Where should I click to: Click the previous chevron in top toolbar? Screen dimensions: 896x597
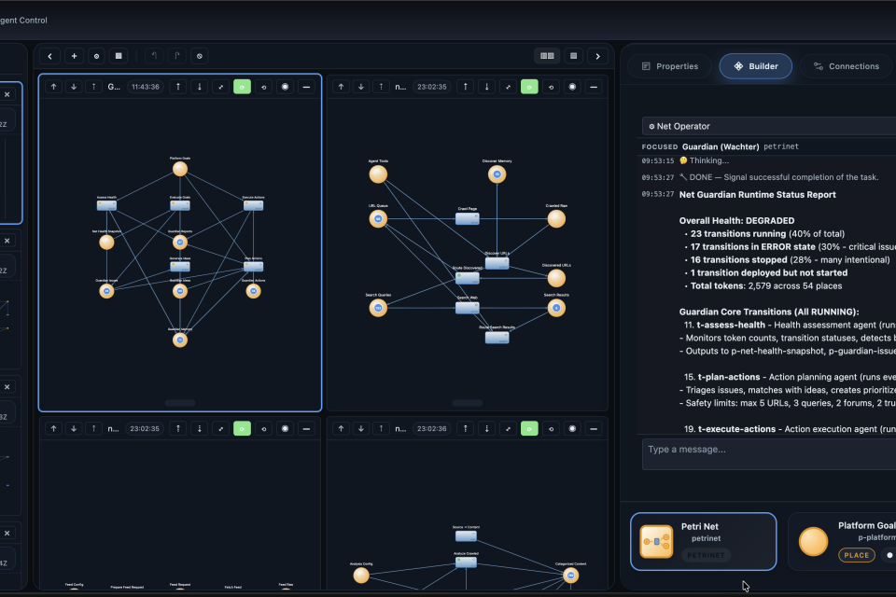click(51, 56)
